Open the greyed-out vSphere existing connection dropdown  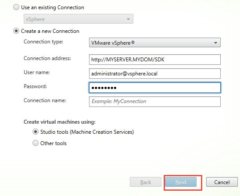(79, 19)
